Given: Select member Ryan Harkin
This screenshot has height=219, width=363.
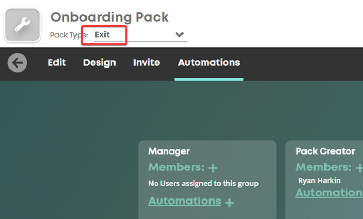Looking at the screenshot, I should point(319,180).
